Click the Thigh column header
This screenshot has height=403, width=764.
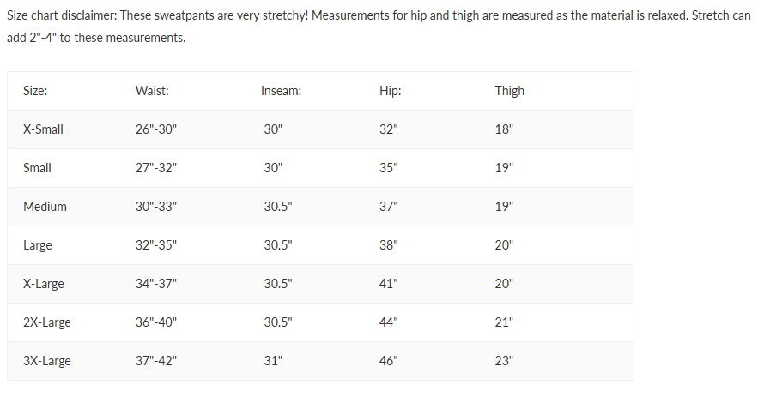510,91
